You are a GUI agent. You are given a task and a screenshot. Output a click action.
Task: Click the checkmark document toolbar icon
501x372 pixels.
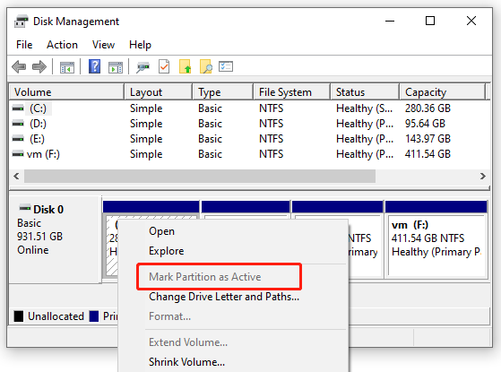click(x=164, y=66)
